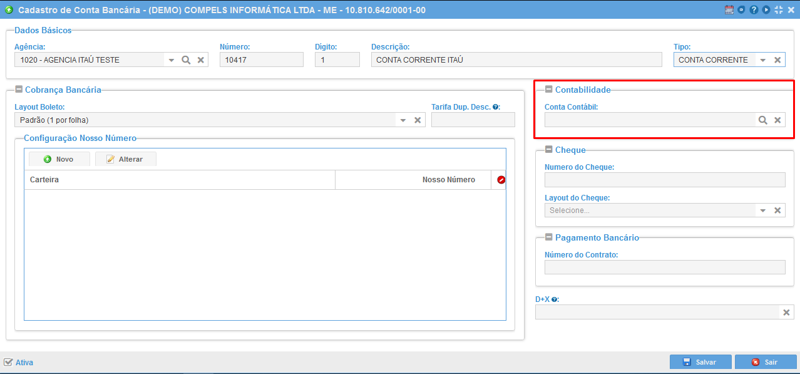Search Conta Contábil with magnifier

click(763, 120)
